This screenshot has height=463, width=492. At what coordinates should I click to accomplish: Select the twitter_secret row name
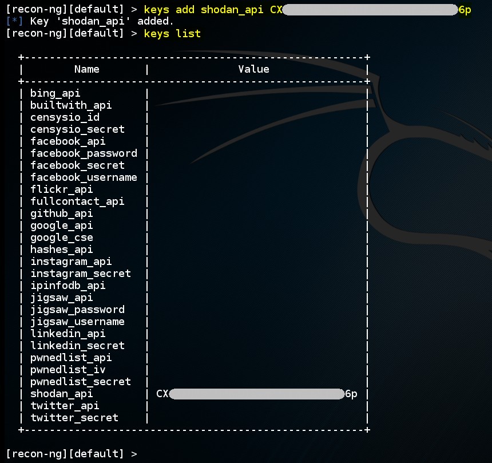[x=74, y=418]
